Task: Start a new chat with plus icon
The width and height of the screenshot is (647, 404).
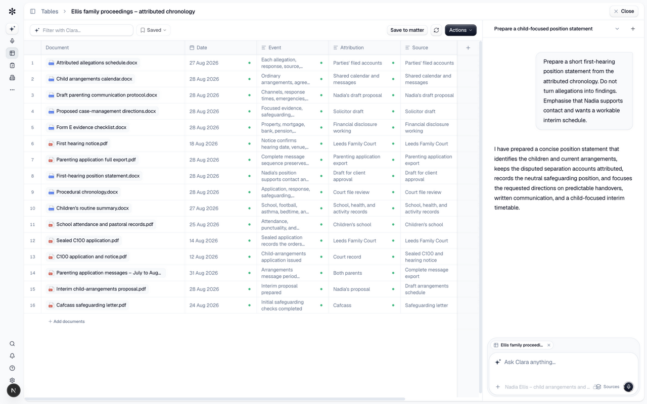Action: (633, 29)
